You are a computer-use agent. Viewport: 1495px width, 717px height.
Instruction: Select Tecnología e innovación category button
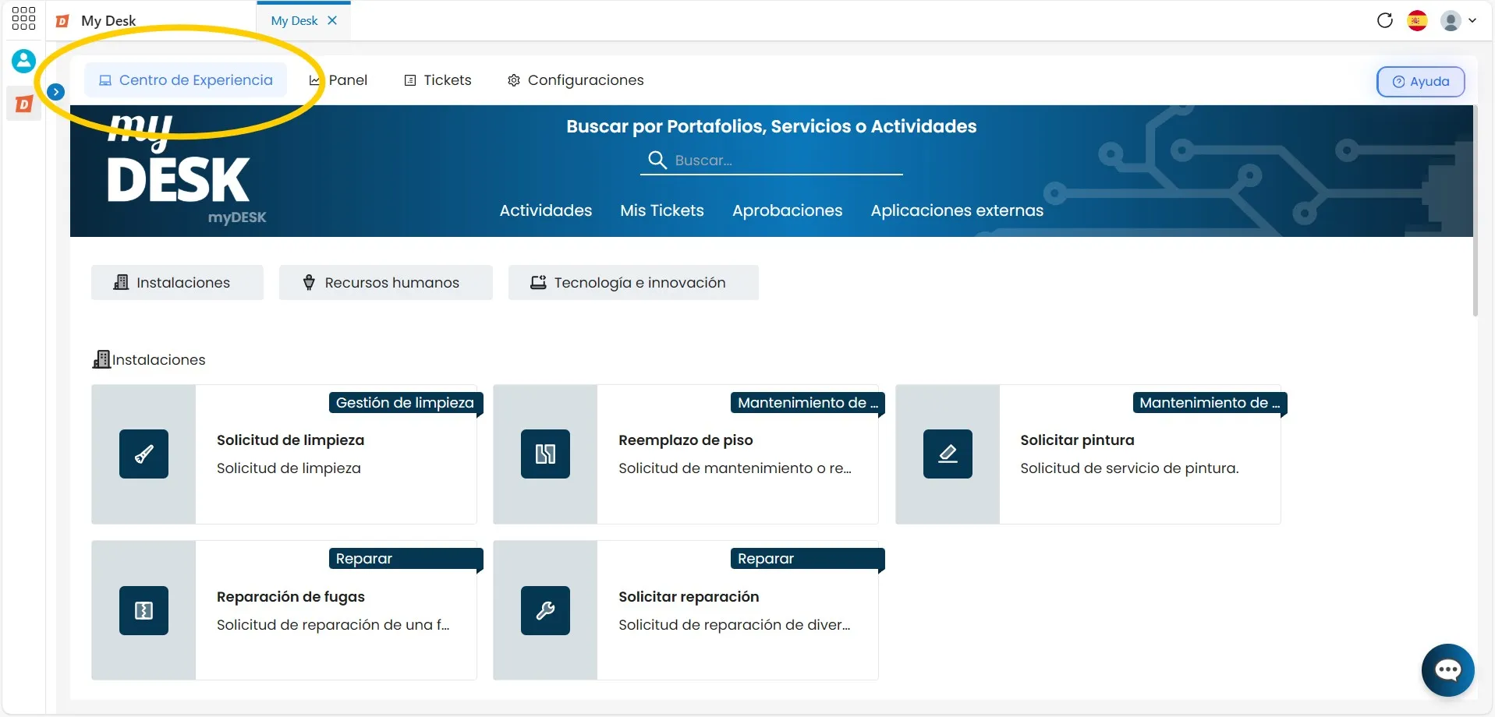click(633, 282)
